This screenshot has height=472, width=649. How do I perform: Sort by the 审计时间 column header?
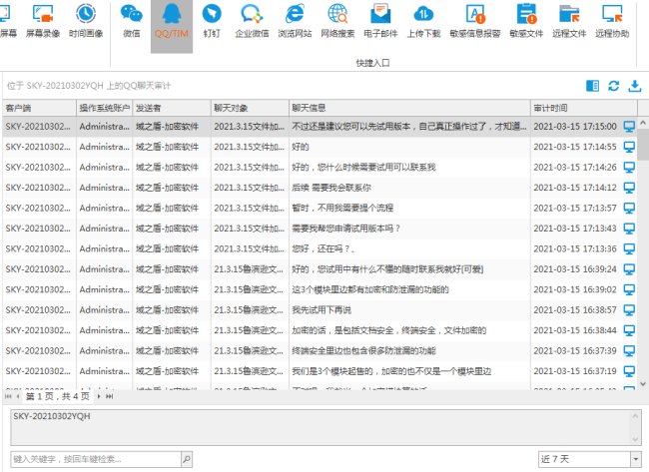[584, 108]
